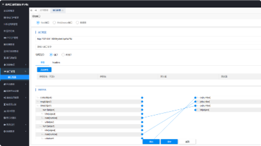Click the blue add parameter button
Image resolution: width=261 pixels, height=146 pixels.
pyautogui.click(x=44, y=69)
